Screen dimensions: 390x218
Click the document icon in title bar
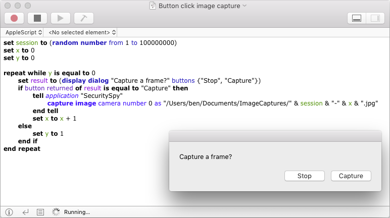pos(153,6)
